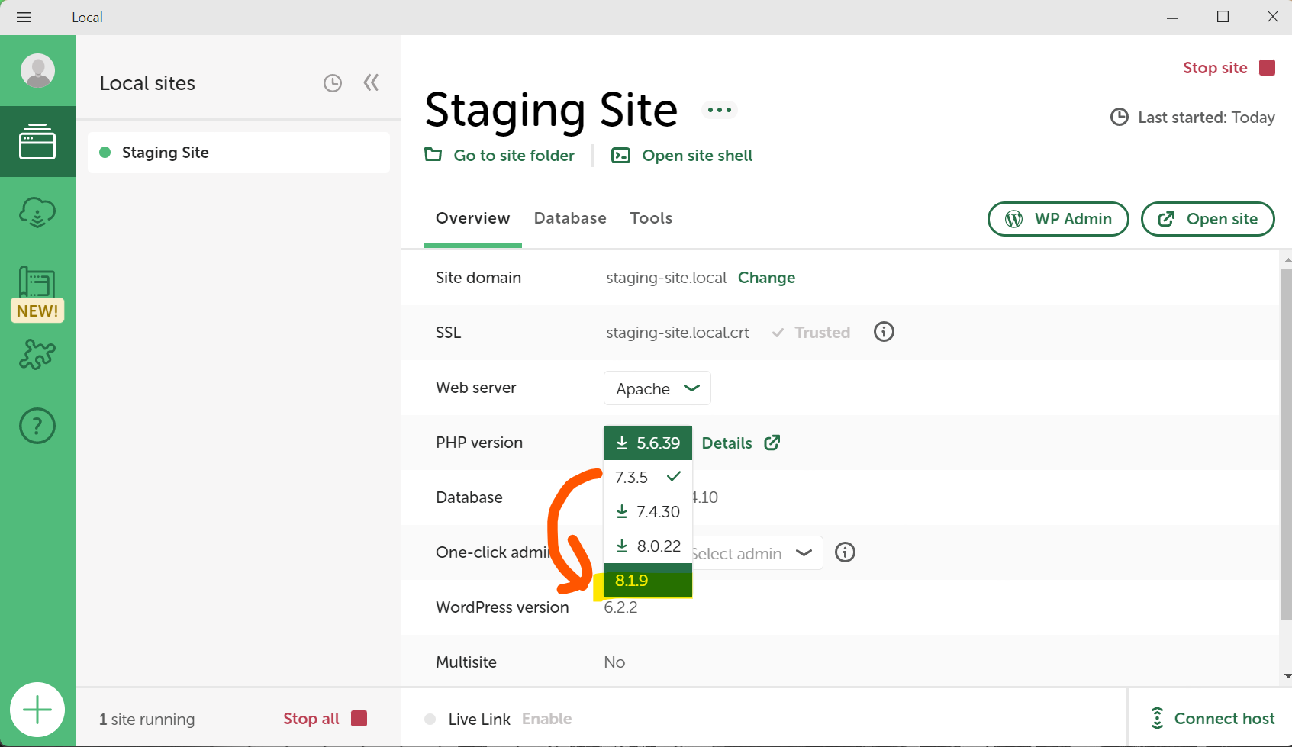Click the Connect host icon
The width and height of the screenshot is (1292, 747).
coord(1157,718)
